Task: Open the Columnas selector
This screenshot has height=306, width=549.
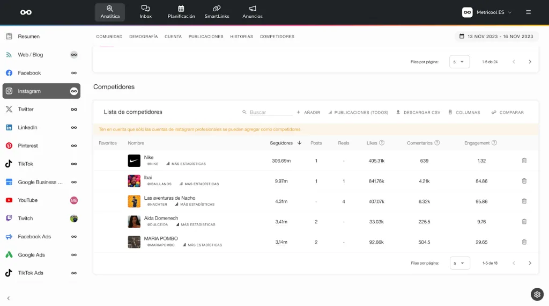Action: point(464,113)
